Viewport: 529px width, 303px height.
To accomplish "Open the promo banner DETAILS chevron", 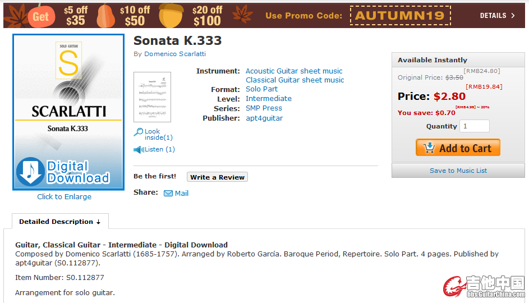I will [x=513, y=16].
